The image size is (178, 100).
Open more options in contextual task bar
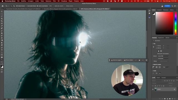(143, 60)
